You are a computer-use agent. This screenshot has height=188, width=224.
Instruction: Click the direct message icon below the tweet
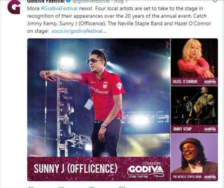coord(122,187)
